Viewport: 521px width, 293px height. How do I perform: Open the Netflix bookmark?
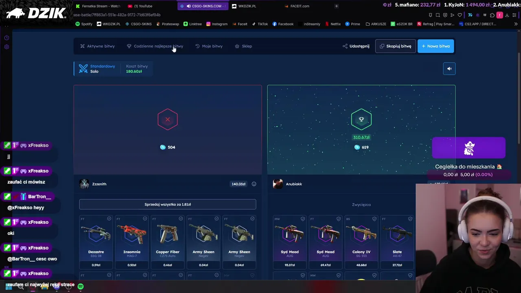coord(333,24)
